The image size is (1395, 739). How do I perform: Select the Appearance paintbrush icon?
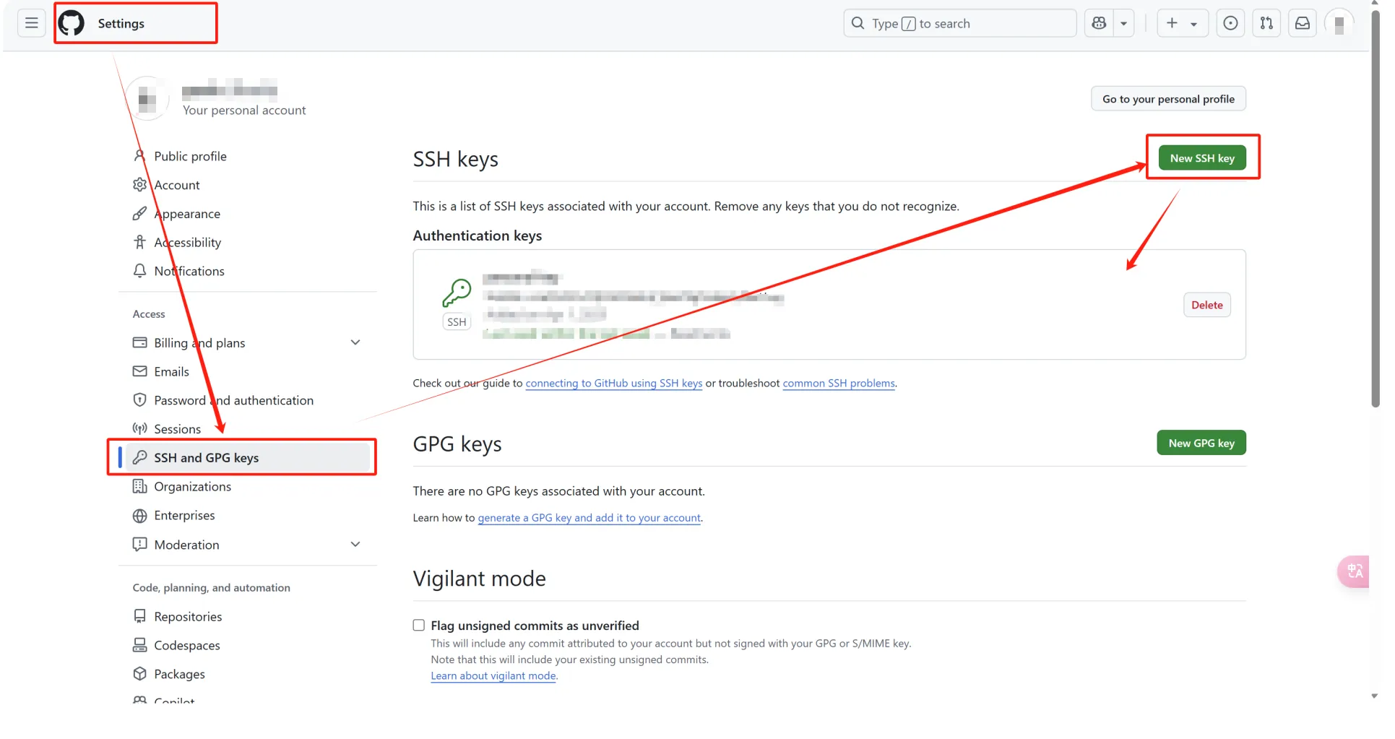pyautogui.click(x=139, y=213)
